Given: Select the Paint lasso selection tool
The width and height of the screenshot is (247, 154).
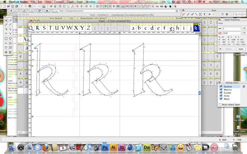Looking at the screenshot, I should click(184, 14).
